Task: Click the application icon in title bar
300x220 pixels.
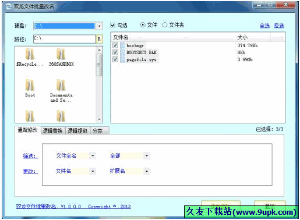Action: 9,6
